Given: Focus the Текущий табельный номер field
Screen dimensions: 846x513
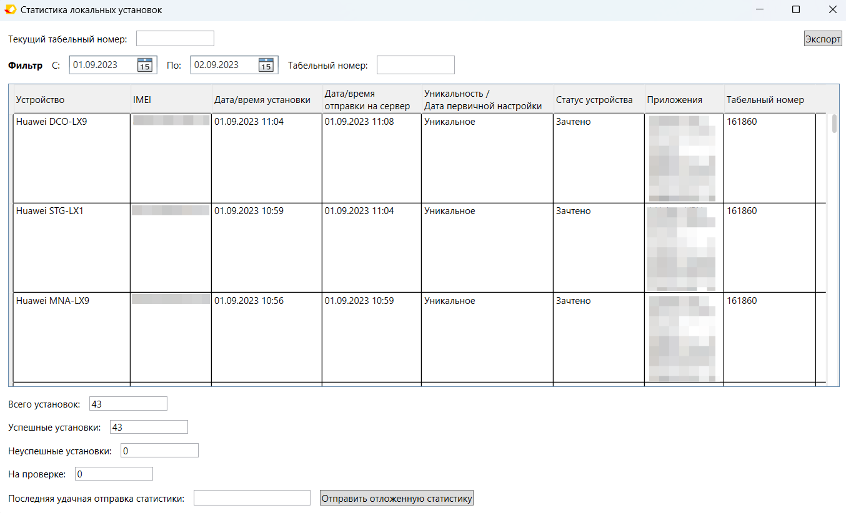Looking at the screenshot, I should pos(175,39).
